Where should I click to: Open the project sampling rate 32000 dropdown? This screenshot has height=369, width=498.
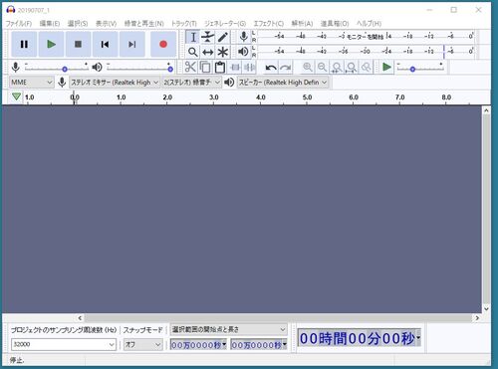click(64, 344)
